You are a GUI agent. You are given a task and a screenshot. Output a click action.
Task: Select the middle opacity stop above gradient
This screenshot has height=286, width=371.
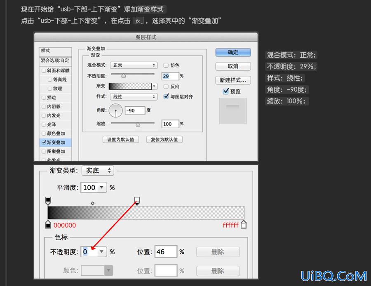point(137,201)
